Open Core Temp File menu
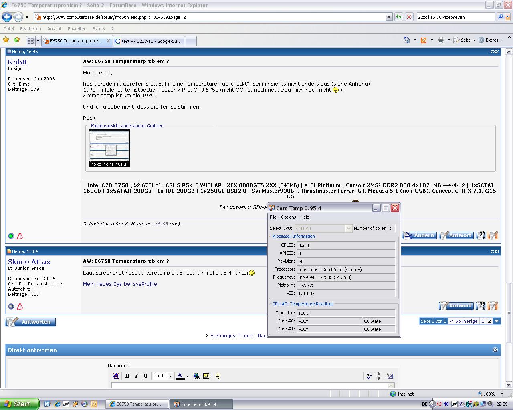This screenshot has height=410, width=513. [x=273, y=217]
